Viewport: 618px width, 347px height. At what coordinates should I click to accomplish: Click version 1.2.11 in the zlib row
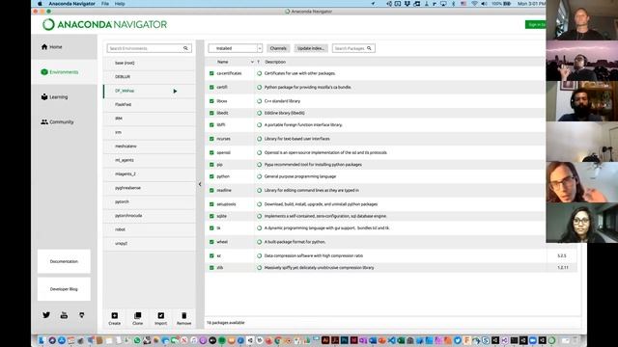(562, 268)
